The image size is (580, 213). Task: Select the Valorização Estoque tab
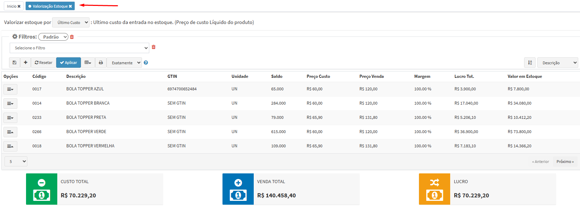48,6
